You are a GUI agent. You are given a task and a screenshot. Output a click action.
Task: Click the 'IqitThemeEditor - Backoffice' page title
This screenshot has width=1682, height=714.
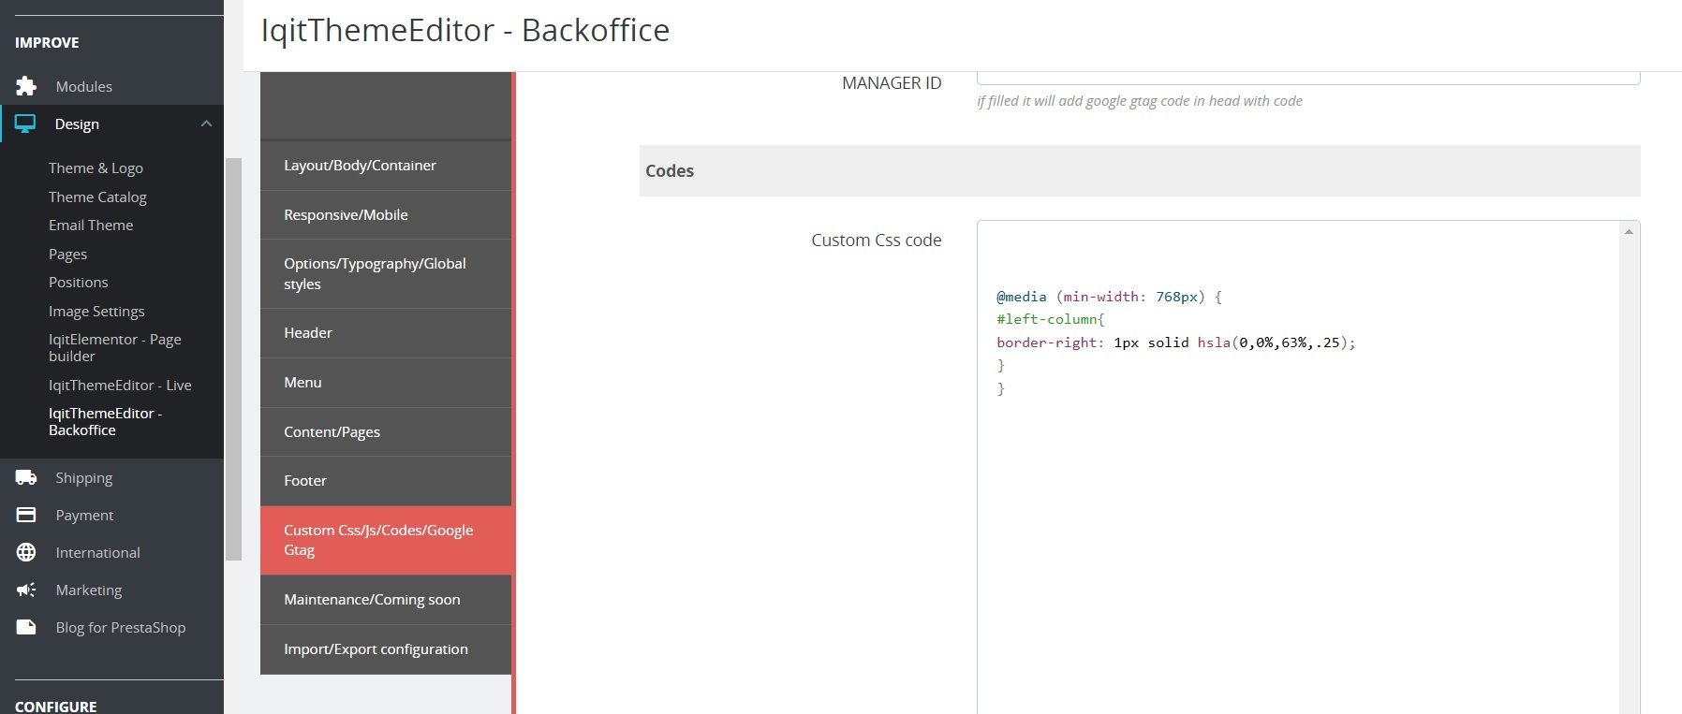[x=465, y=30]
